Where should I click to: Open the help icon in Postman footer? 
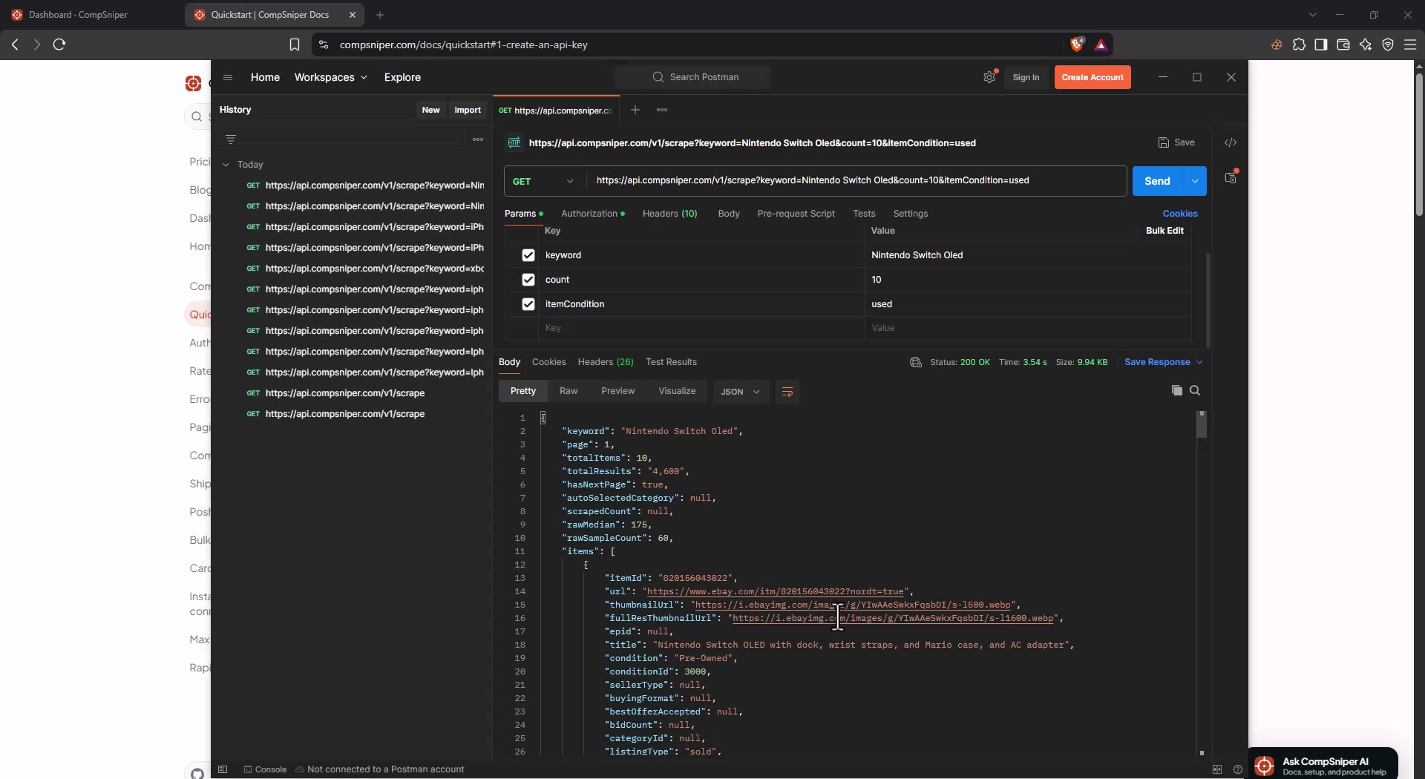pos(1237,769)
